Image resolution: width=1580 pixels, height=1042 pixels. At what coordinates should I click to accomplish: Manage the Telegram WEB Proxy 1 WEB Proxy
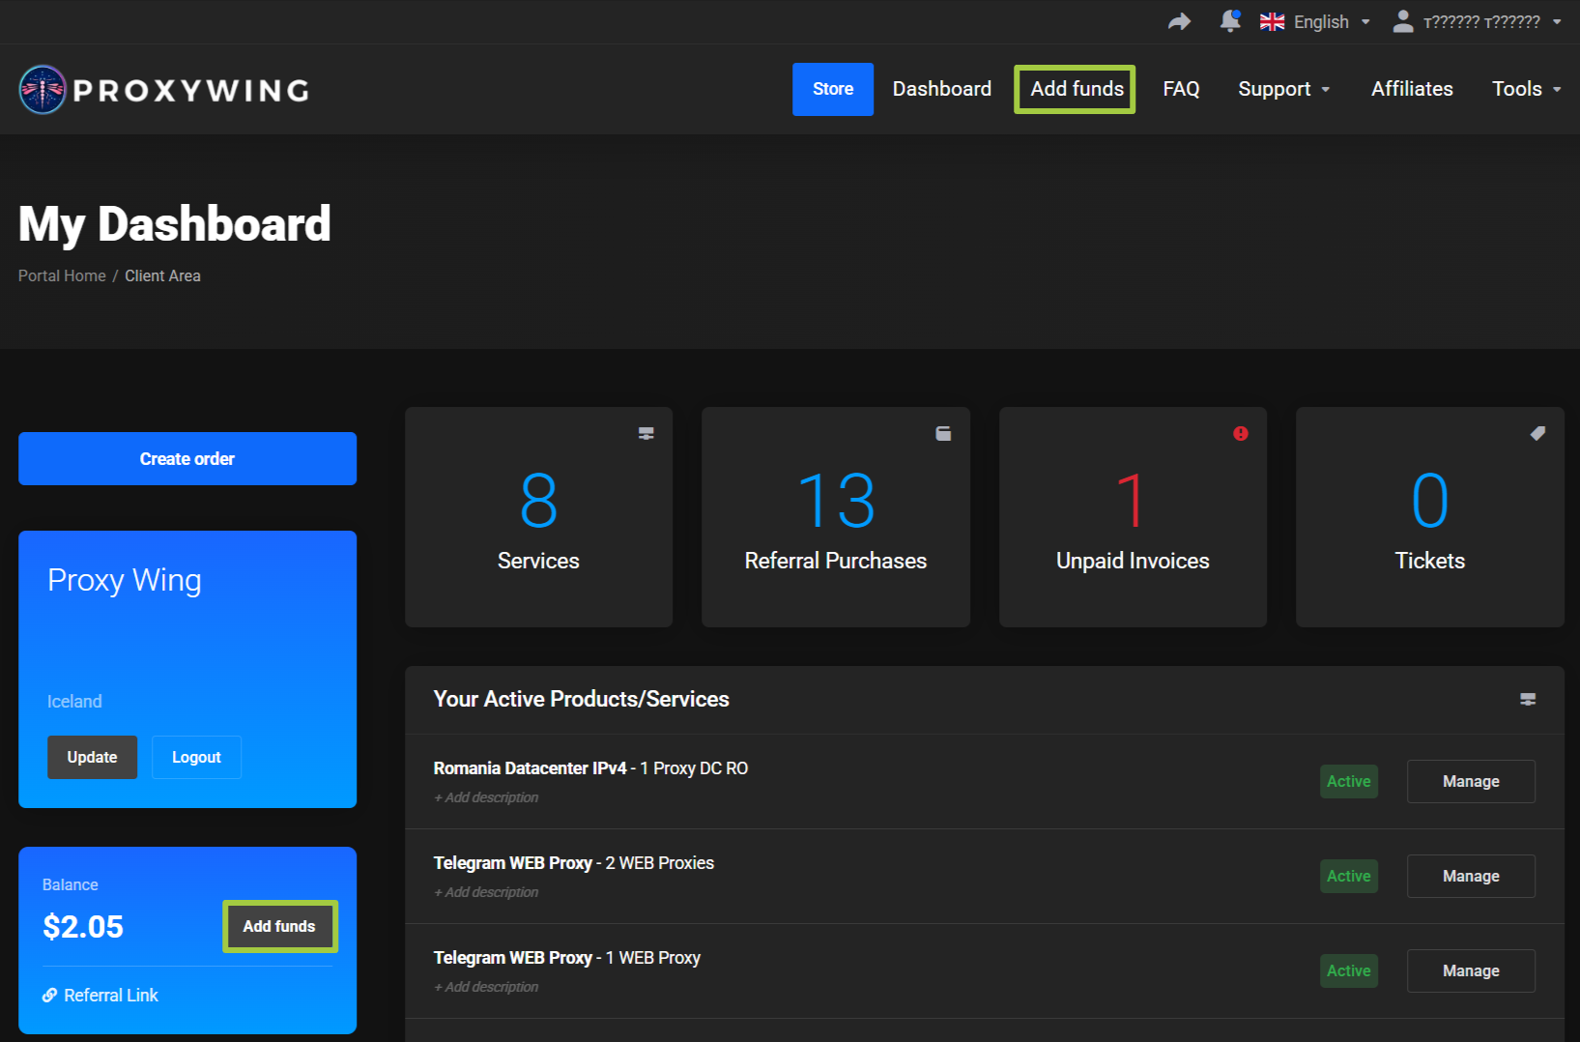pyautogui.click(x=1471, y=970)
